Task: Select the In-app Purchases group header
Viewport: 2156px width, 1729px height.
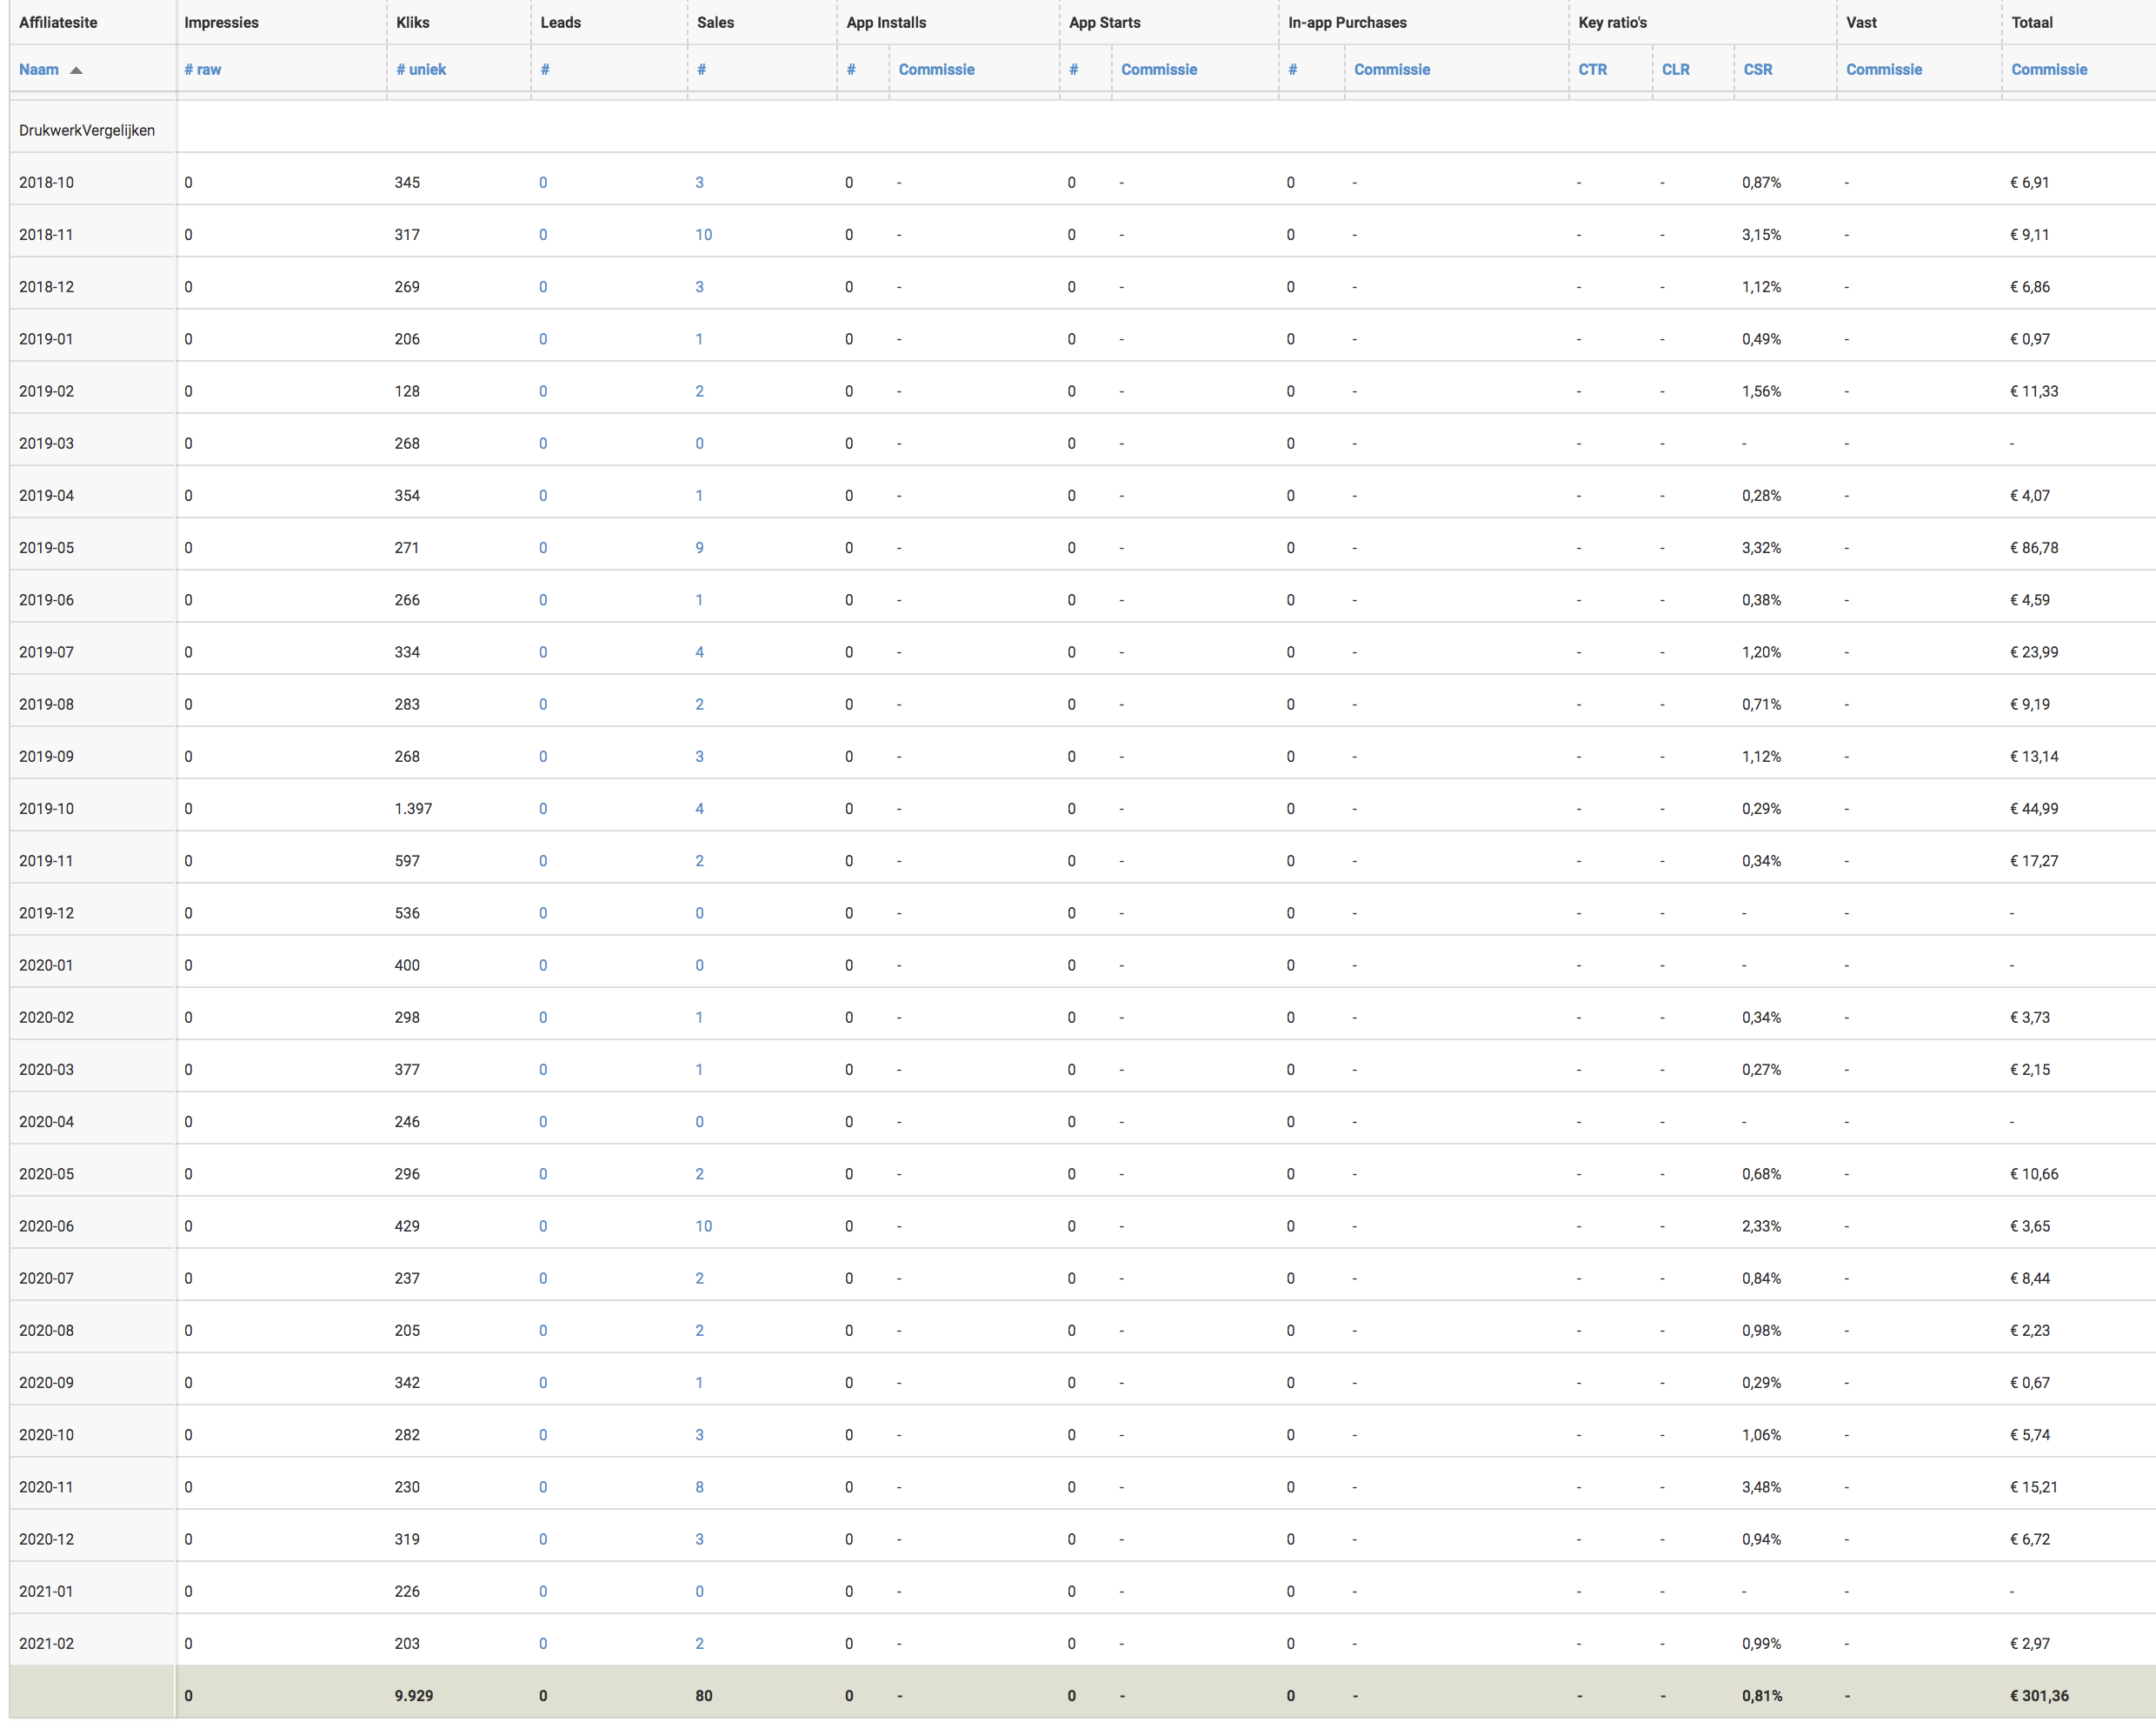Action: tap(1347, 22)
